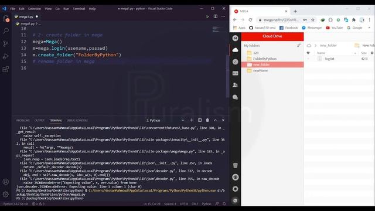Open the saved passwords key icon
The height and width of the screenshot is (211, 375).
pyautogui.click(x=305, y=20)
